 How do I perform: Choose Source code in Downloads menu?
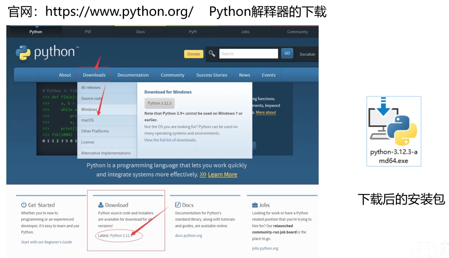107,98
